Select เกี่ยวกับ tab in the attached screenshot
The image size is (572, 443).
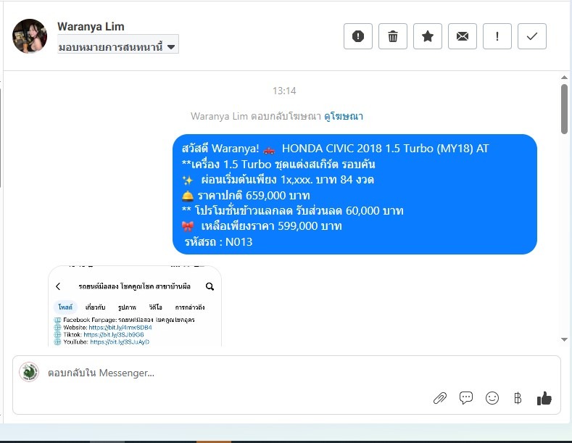95,307
